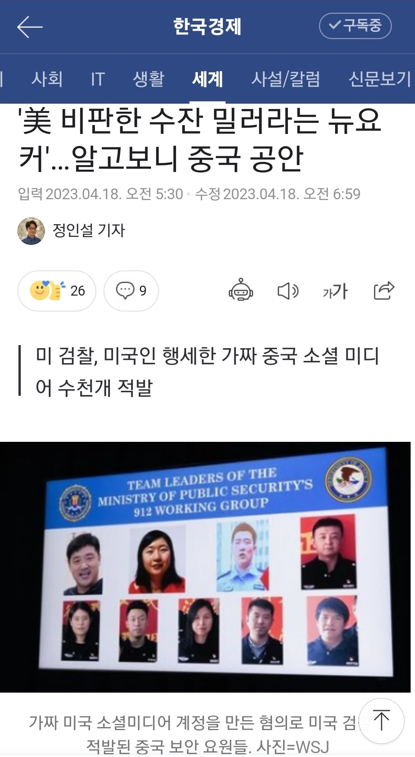415x757 pixels.
Task: Open reporter 정인설's profile photo
Action: coord(31,231)
